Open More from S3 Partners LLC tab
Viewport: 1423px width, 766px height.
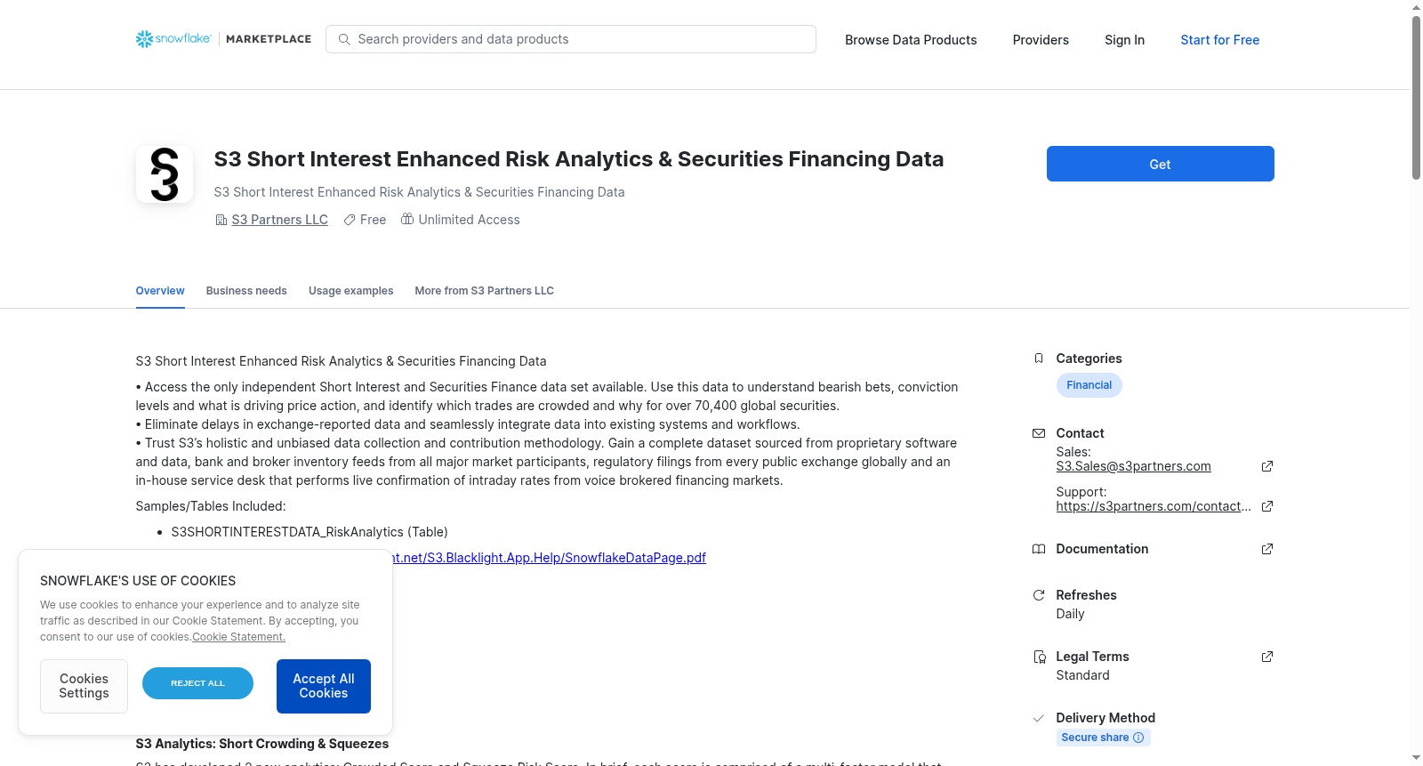[x=484, y=291]
